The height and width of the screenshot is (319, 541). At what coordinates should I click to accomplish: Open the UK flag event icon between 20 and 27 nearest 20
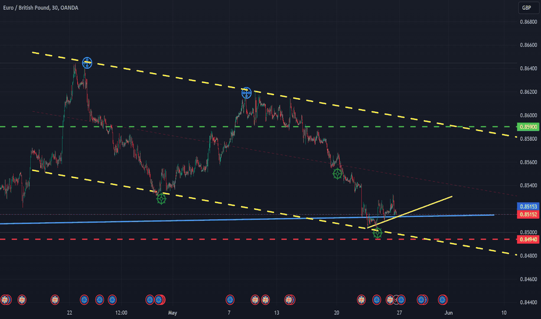pos(361,300)
